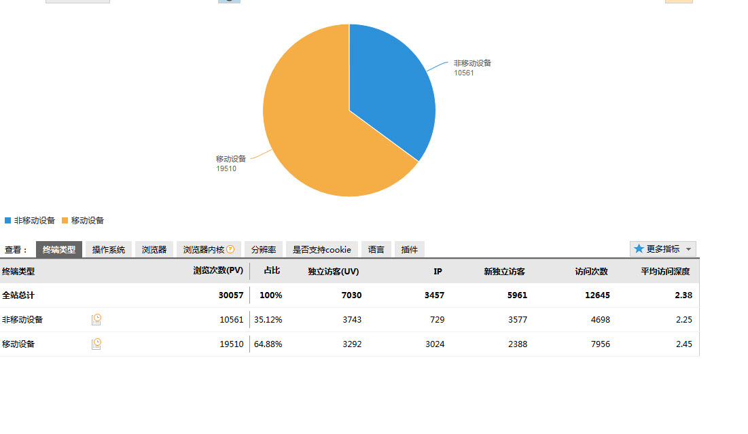Click the question mark next to 浏览器内核
The width and height of the screenshot is (748, 434).
(x=230, y=249)
